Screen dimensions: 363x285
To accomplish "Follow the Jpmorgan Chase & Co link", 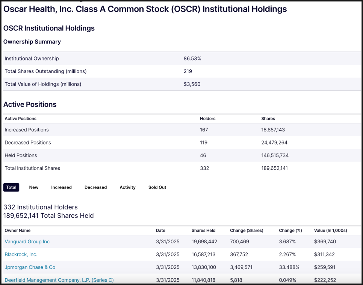I will point(30,267).
